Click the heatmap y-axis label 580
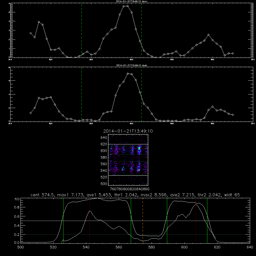Screen dimensions: 256x256 point(104,157)
